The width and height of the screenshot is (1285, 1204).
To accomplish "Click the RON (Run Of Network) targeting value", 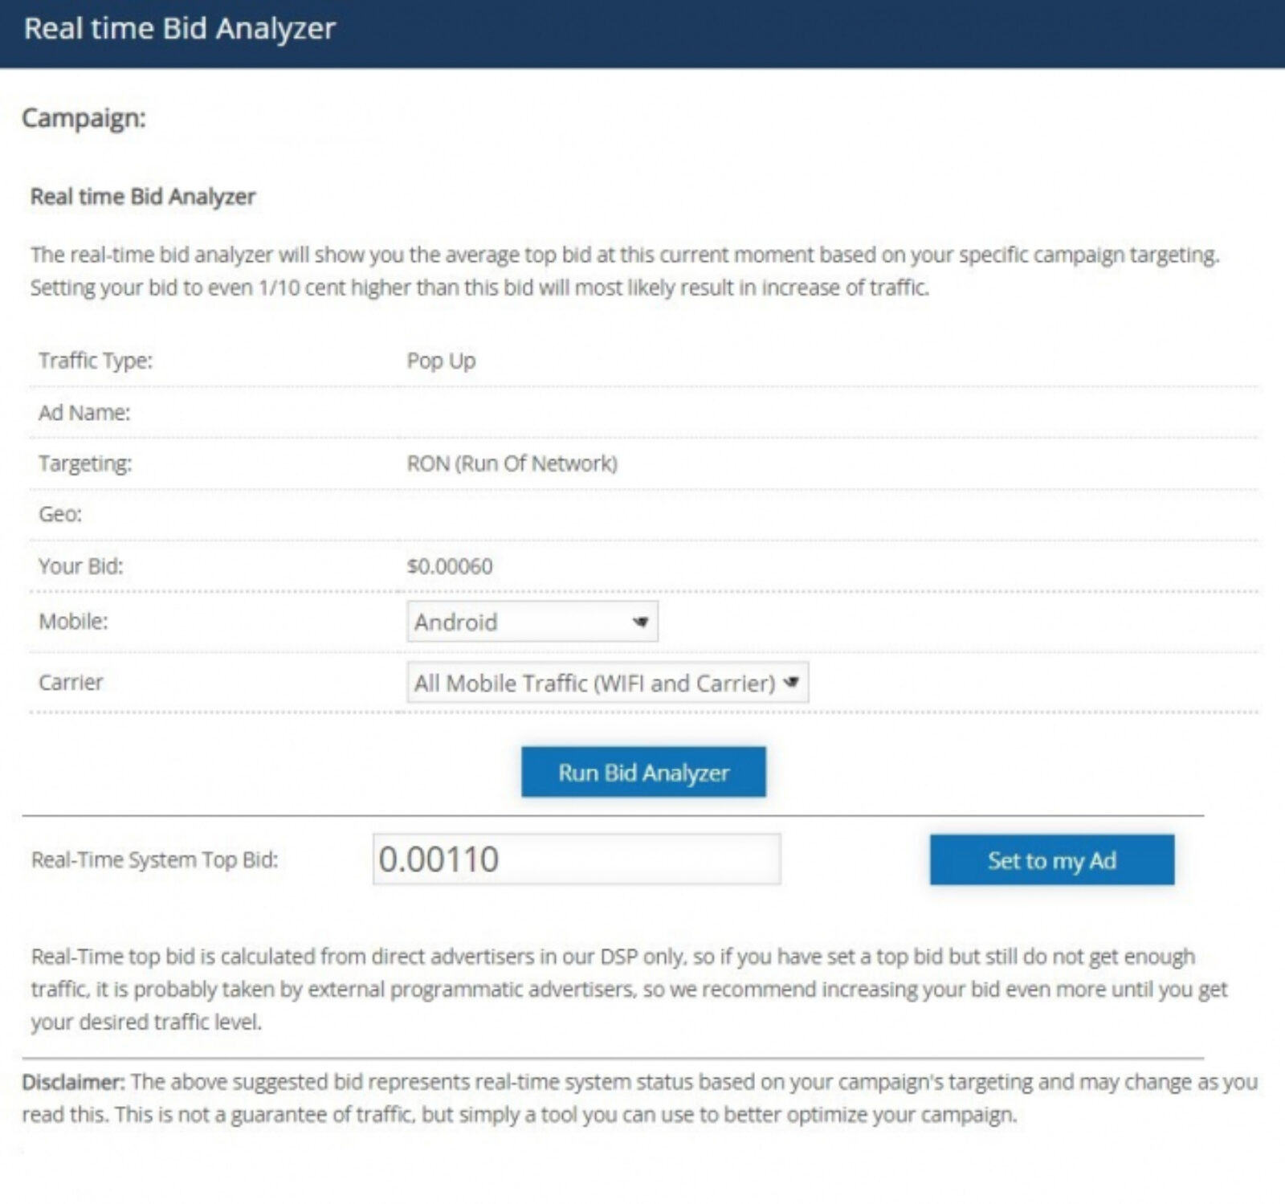I will tap(512, 463).
